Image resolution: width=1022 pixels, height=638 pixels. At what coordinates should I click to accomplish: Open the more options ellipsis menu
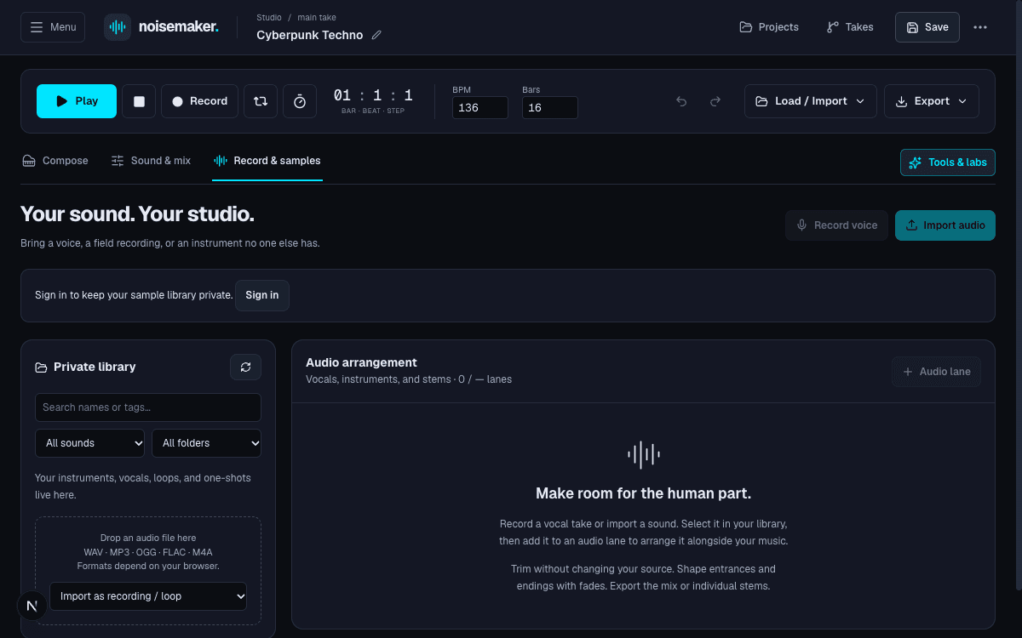pos(980,27)
